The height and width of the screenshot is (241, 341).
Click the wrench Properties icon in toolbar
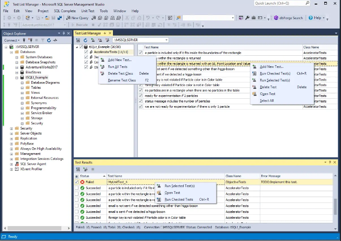click(x=247, y=18)
